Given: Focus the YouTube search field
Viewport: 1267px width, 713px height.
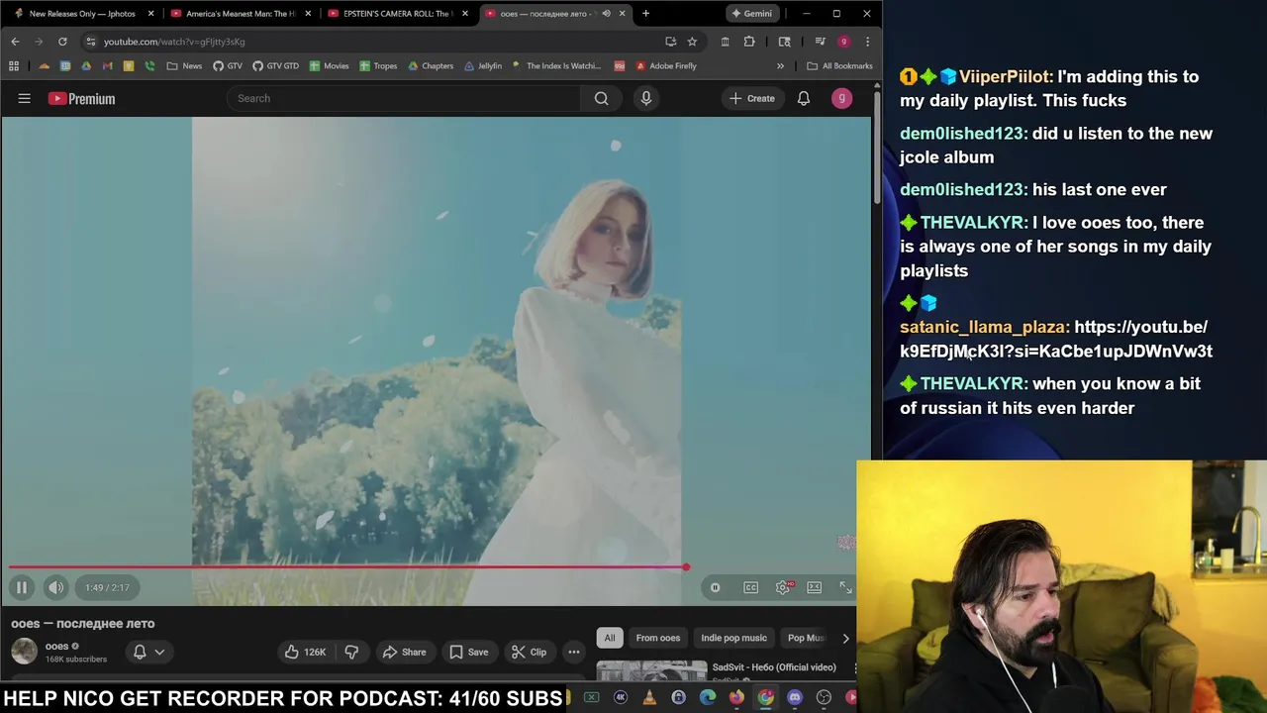Looking at the screenshot, I should [x=404, y=98].
